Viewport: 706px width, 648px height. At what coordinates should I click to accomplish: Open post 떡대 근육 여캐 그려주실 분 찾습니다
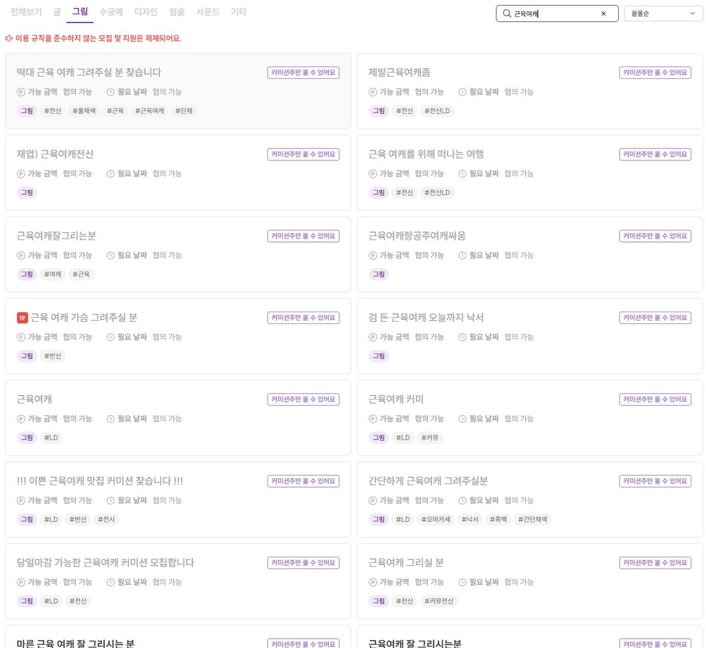click(89, 72)
